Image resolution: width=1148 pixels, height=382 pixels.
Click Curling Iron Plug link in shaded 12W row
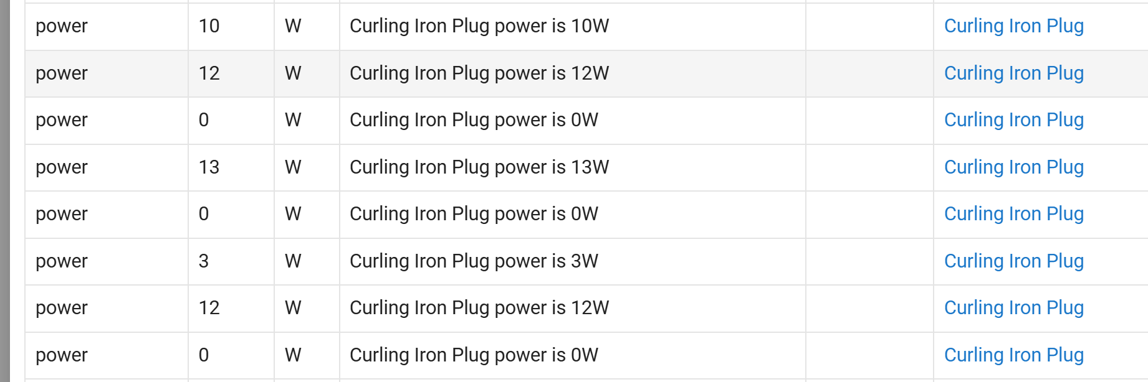[x=1013, y=73]
